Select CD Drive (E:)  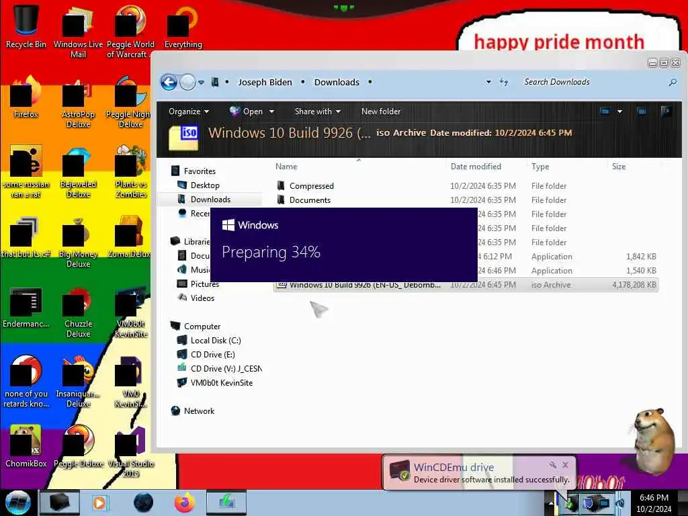(206, 355)
